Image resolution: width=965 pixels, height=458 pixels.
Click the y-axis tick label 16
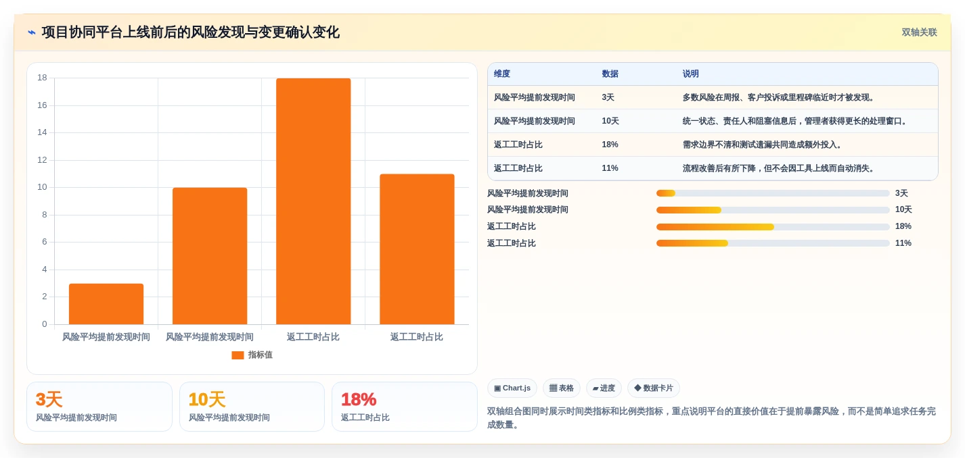(x=42, y=105)
